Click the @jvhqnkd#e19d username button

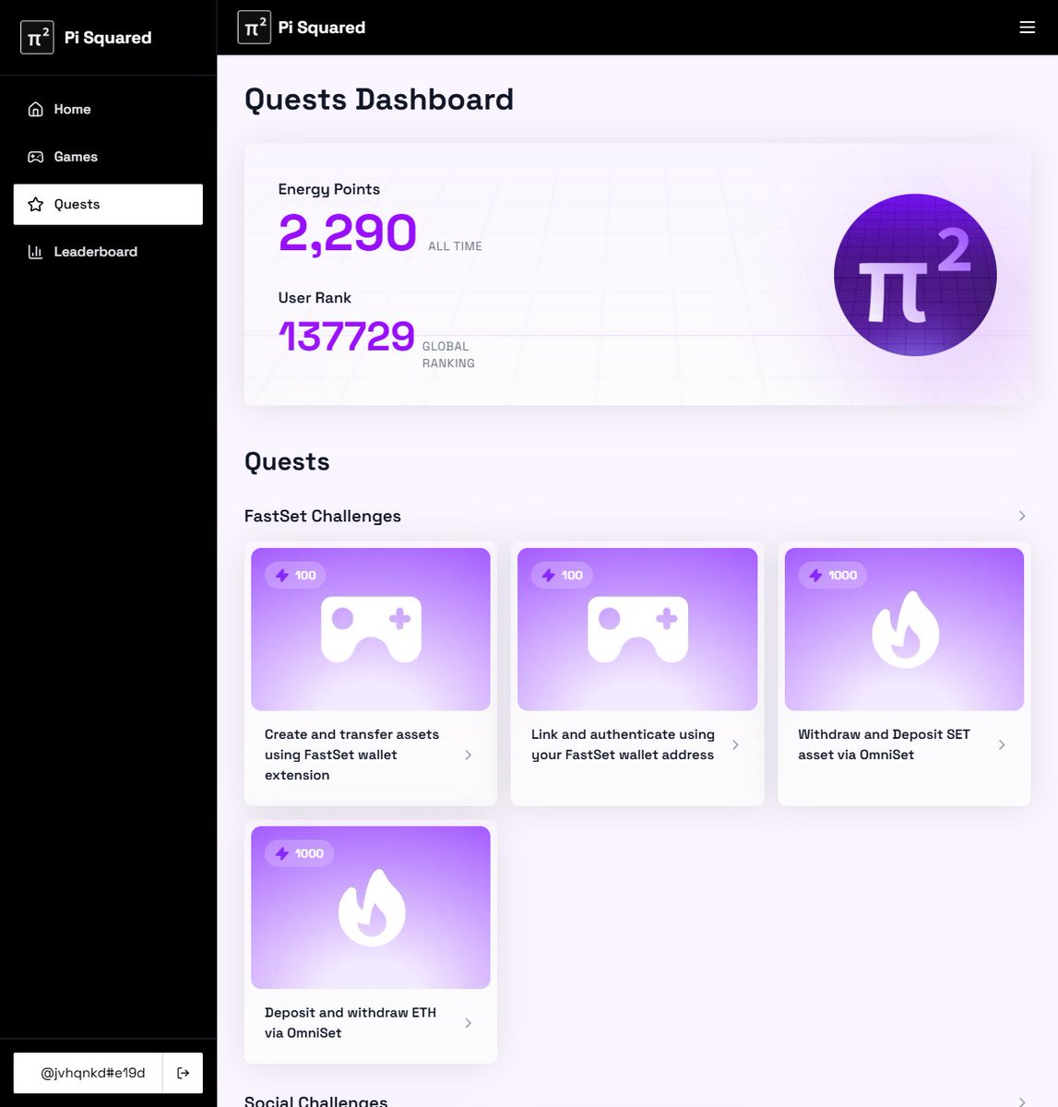(x=89, y=1073)
